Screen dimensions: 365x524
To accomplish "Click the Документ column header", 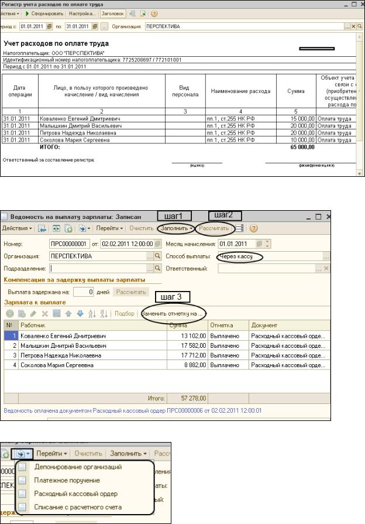I will pyautogui.click(x=290, y=325).
